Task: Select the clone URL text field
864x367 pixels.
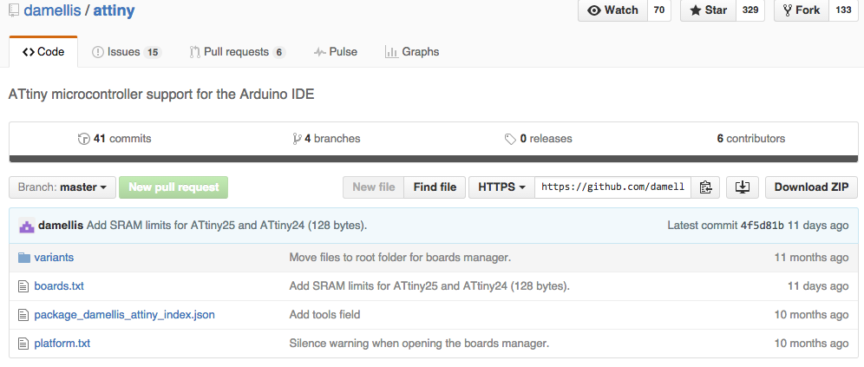Action: pos(612,187)
